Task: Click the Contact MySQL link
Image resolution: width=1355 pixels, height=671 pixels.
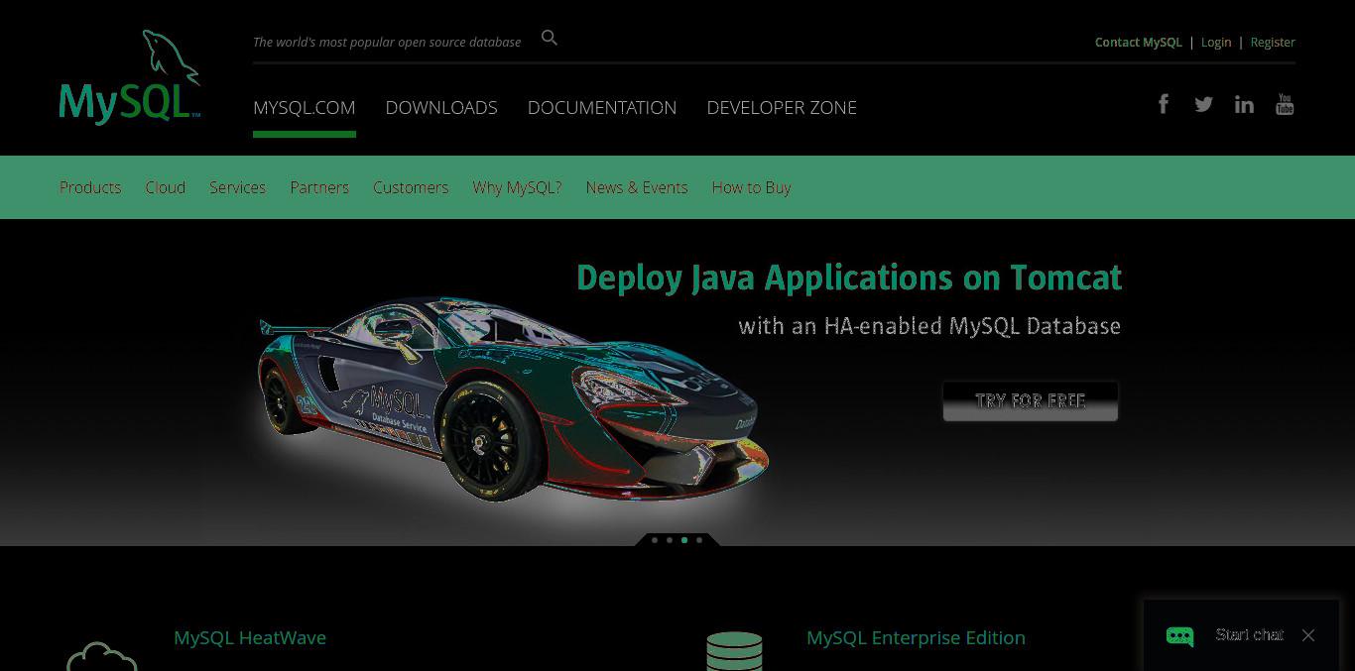Action: coord(1139,42)
